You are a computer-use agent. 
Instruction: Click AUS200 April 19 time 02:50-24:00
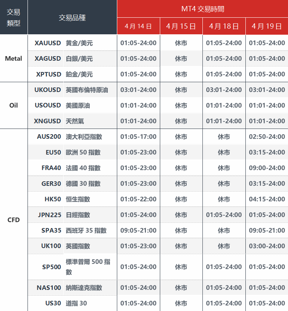[267, 136]
